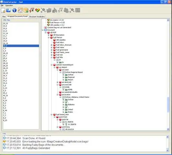Viewport: 172px width, 155px height.
Task: Click the log panel scroll-down arrow
Action: pos(167,150)
